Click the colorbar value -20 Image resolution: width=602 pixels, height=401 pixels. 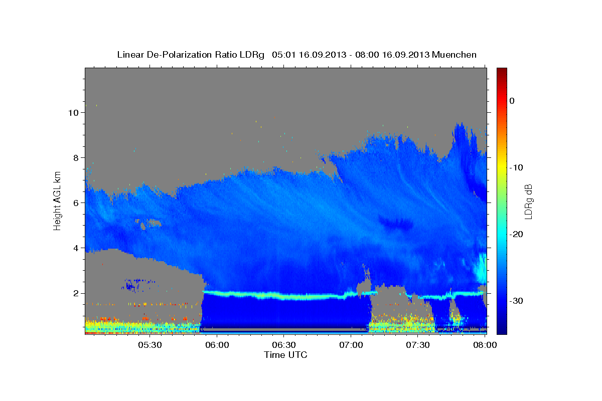[x=517, y=234]
